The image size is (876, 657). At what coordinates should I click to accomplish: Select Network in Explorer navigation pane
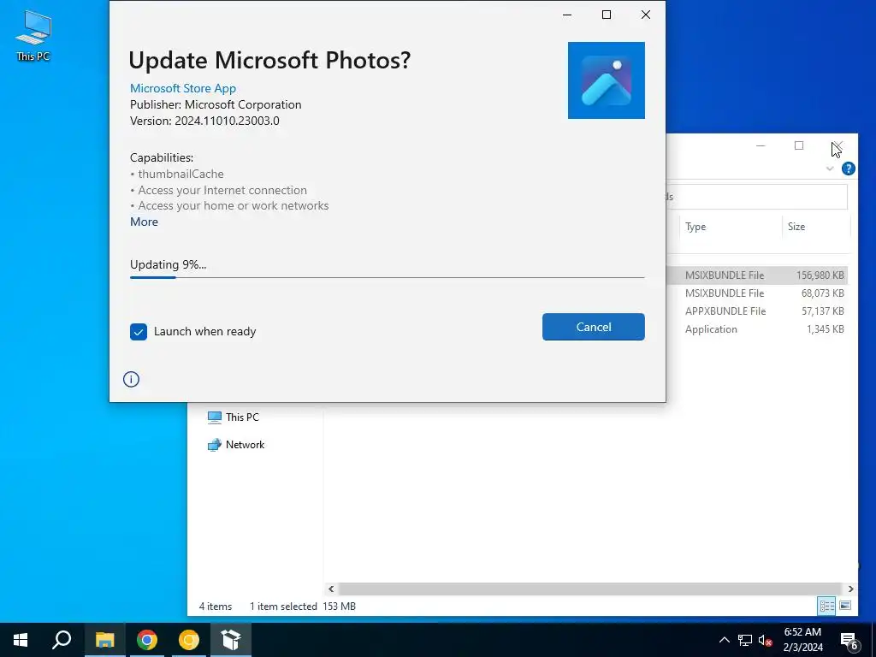[x=236, y=445]
